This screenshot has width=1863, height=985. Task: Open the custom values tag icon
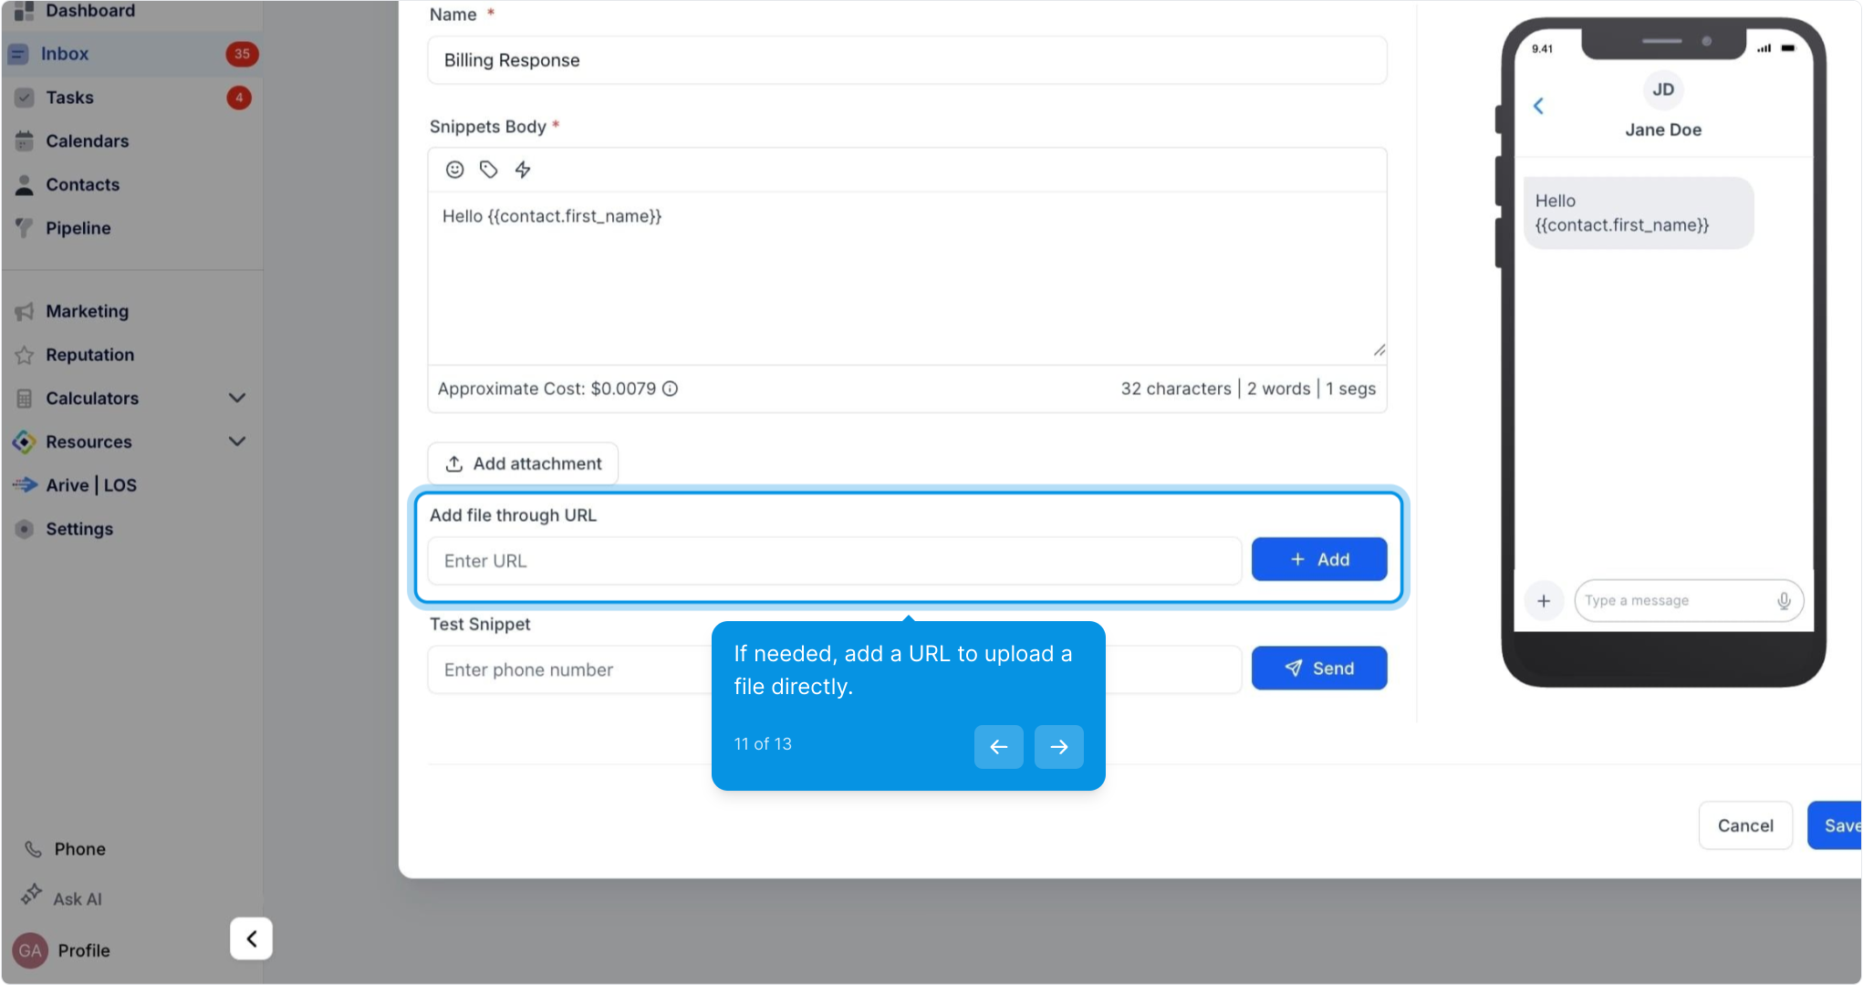click(x=489, y=170)
